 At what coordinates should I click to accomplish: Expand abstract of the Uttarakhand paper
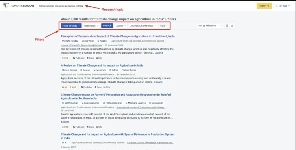(159, 53)
